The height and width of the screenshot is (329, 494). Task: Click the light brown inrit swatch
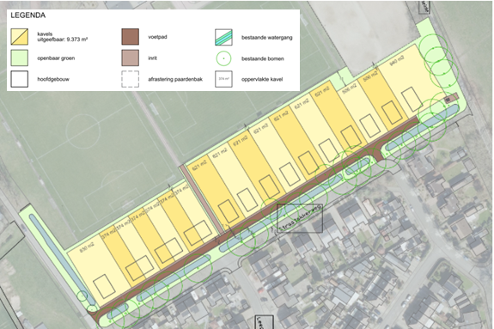(x=130, y=58)
